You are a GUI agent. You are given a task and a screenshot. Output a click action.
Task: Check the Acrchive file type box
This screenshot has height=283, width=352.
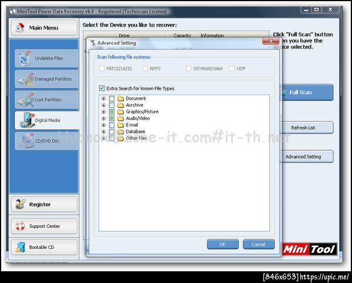click(x=111, y=105)
